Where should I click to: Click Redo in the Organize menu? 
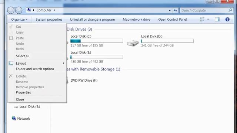coord(20,49)
